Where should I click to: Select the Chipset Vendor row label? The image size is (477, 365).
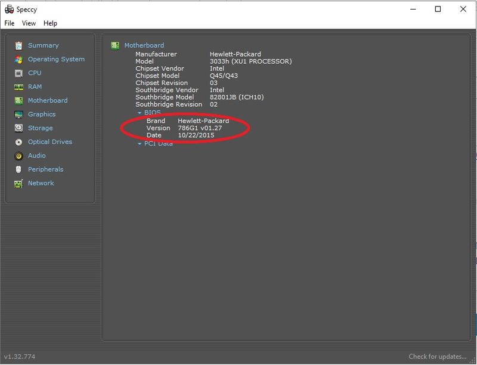click(x=160, y=69)
